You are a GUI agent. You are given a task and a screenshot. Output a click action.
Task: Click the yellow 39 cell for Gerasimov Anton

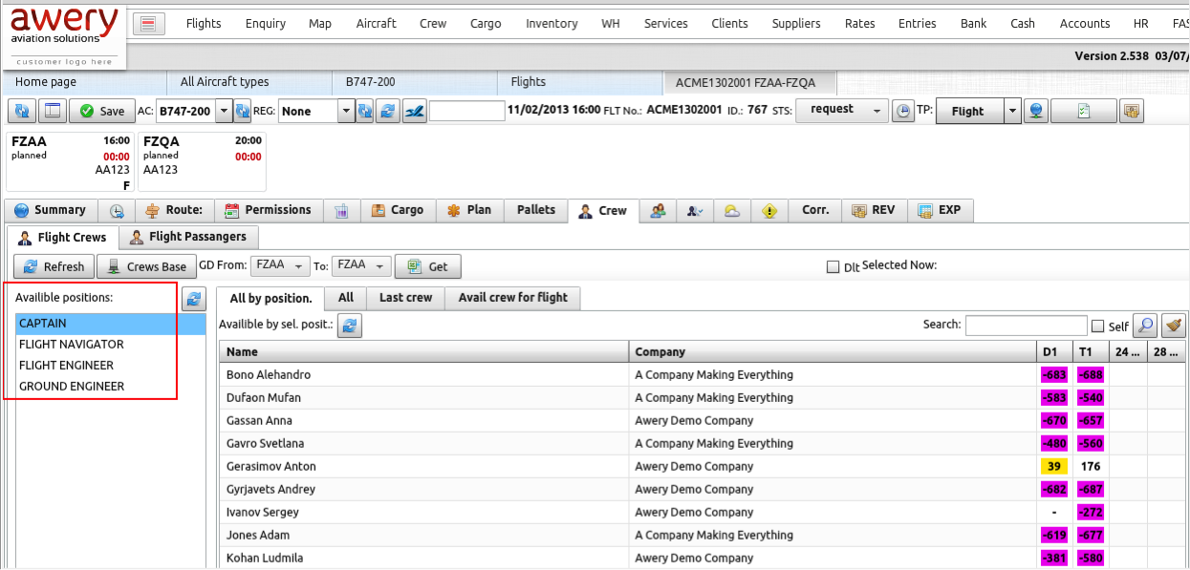point(1053,467)
